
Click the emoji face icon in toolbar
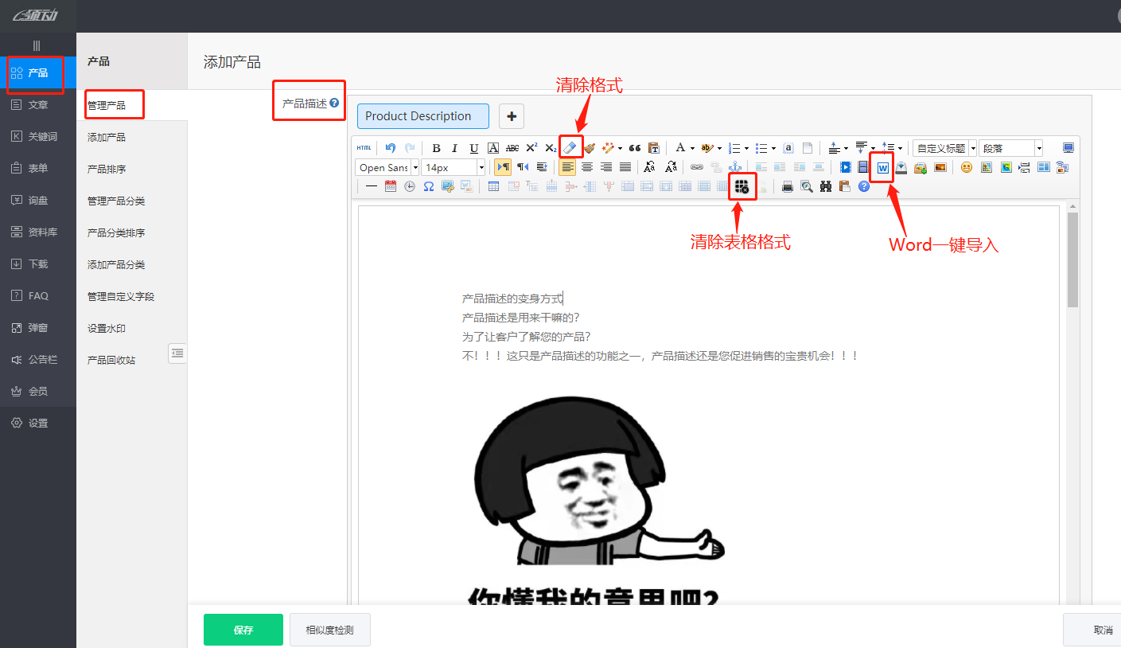tap(967, 167)
